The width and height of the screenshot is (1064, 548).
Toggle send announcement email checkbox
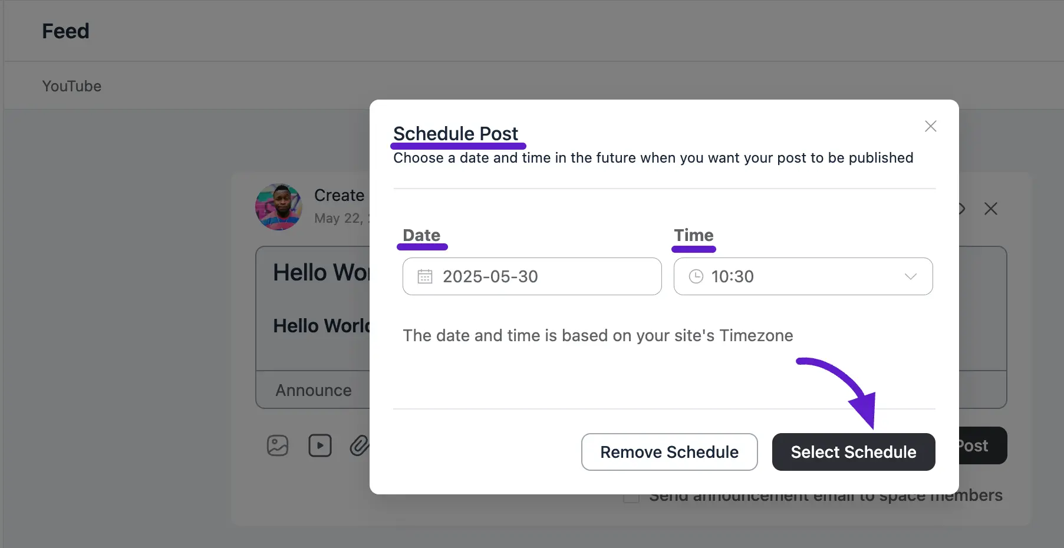[631, 498]
